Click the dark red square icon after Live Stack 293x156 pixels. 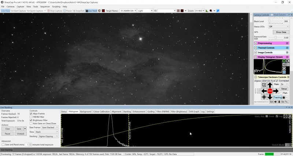coord(103,11)
